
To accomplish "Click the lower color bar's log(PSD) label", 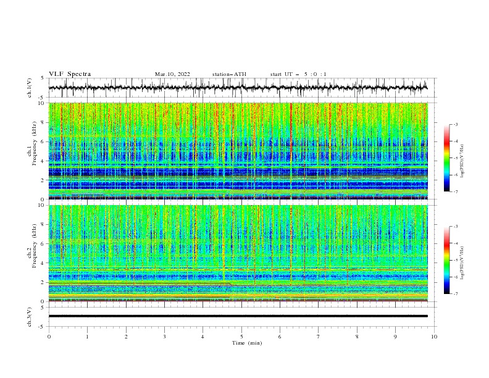I will click(462, 263).
